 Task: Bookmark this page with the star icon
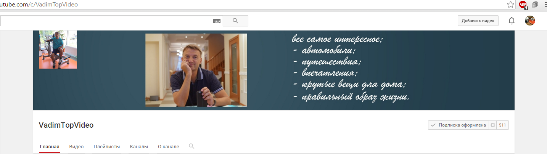point(510,4)
